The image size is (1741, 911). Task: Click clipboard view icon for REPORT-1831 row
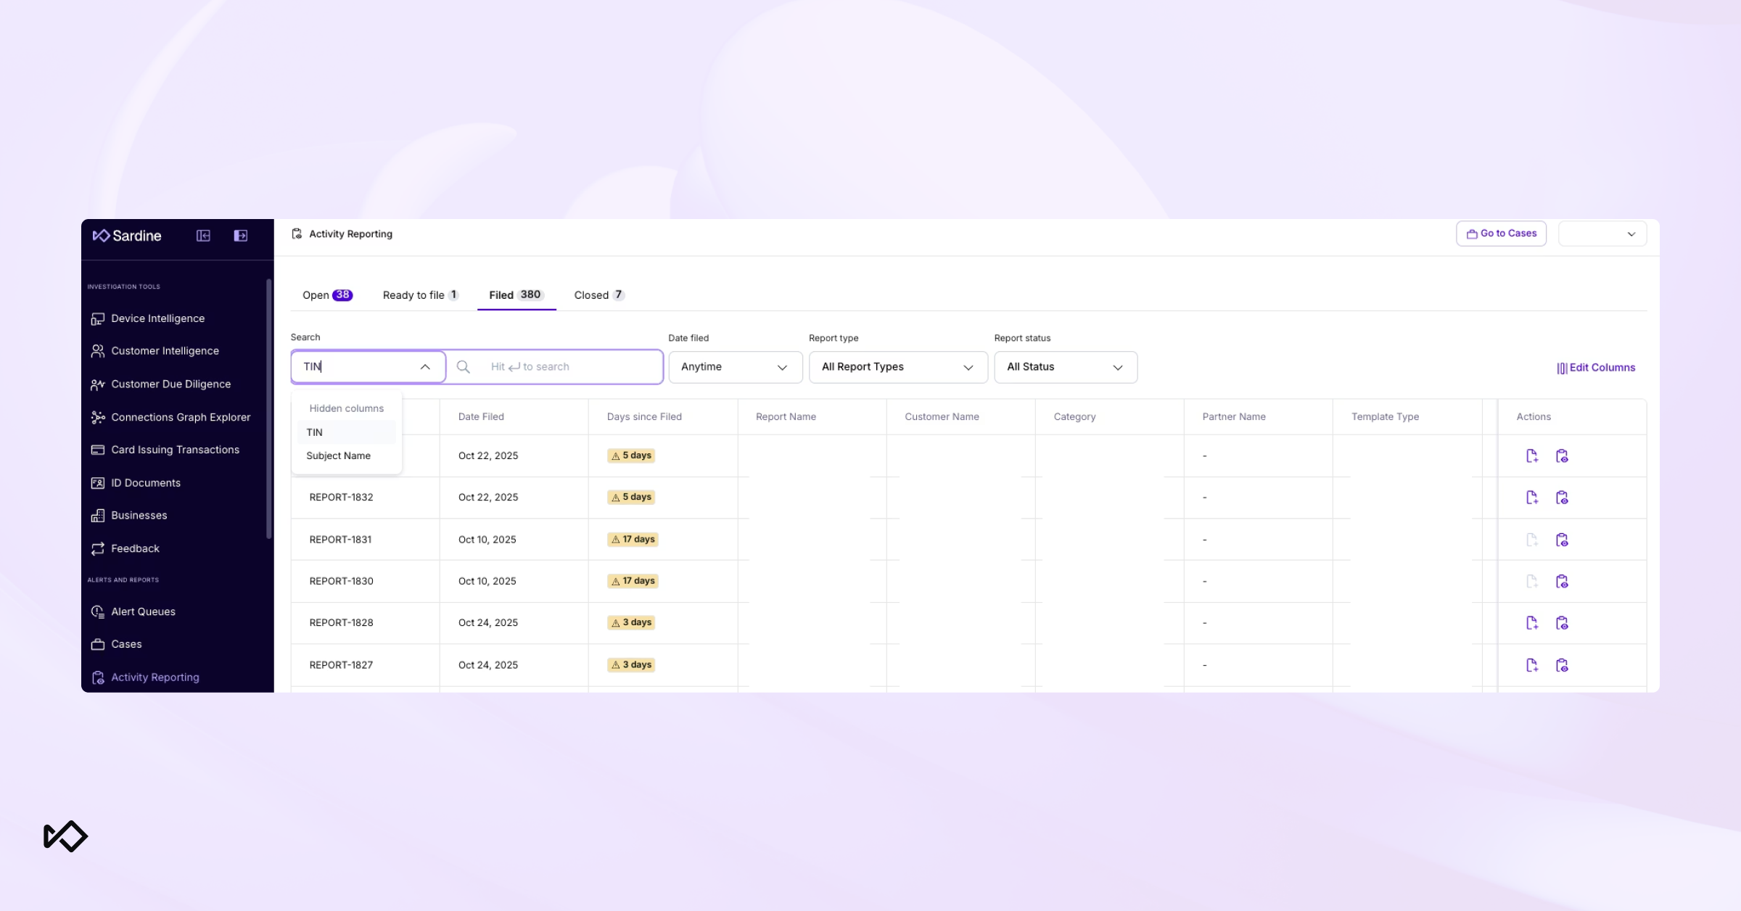tap(1562, 540)
